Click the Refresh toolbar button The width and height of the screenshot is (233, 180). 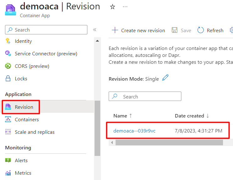coord(210,30)
